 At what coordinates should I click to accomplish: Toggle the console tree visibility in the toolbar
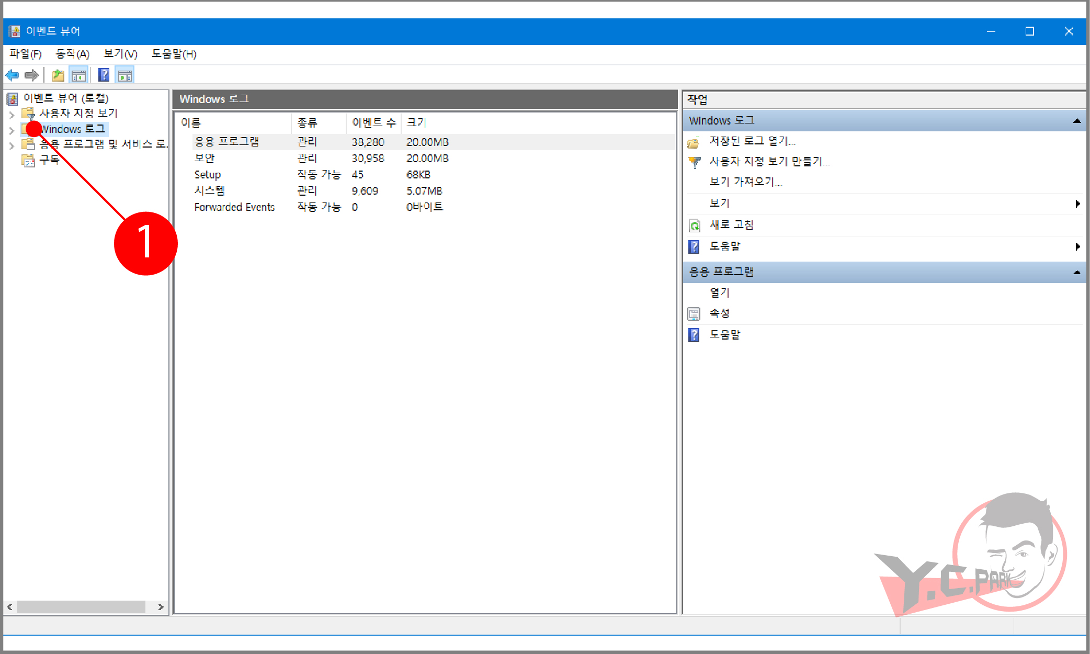(x=79, y=75)
